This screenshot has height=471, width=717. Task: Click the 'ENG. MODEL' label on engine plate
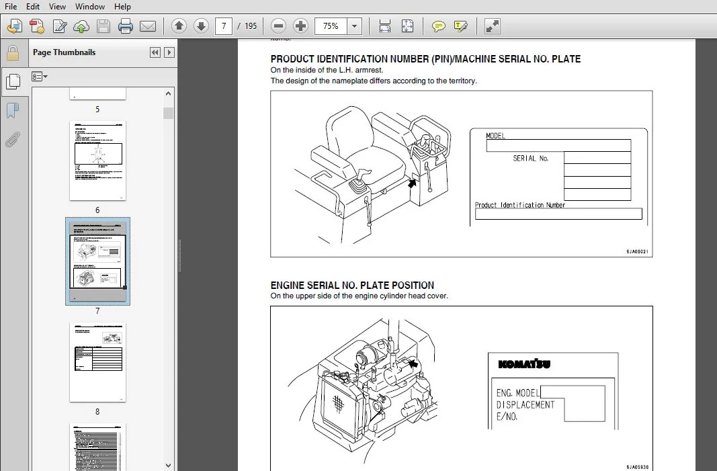[x=517, y=393]
